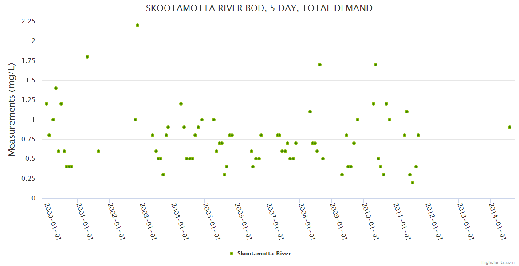The height and width of the screenshot is (266, 519).
Task: Select the 1.7 mg/L data point in 2008
Action: point(320,65)
